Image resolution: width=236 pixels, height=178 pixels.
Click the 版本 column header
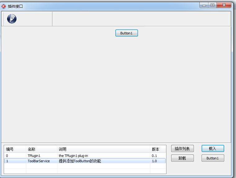(x=158, y=149)
